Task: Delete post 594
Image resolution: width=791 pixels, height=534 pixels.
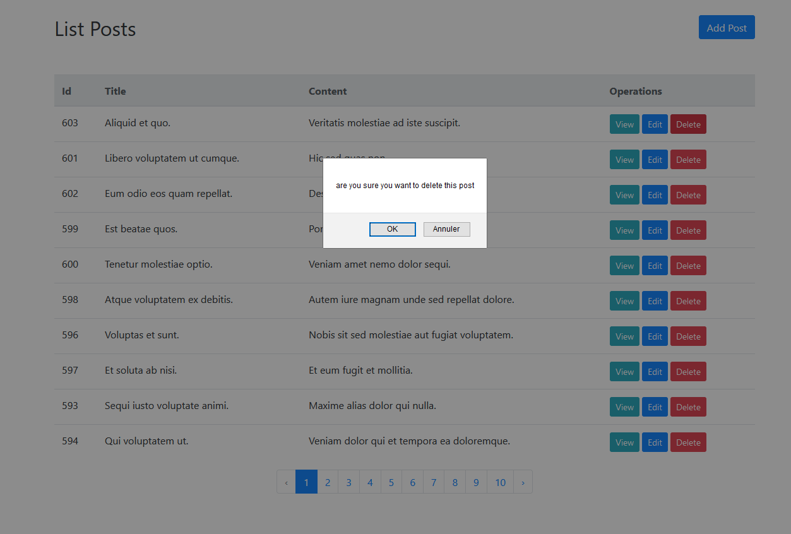Action: pos(688,442)
